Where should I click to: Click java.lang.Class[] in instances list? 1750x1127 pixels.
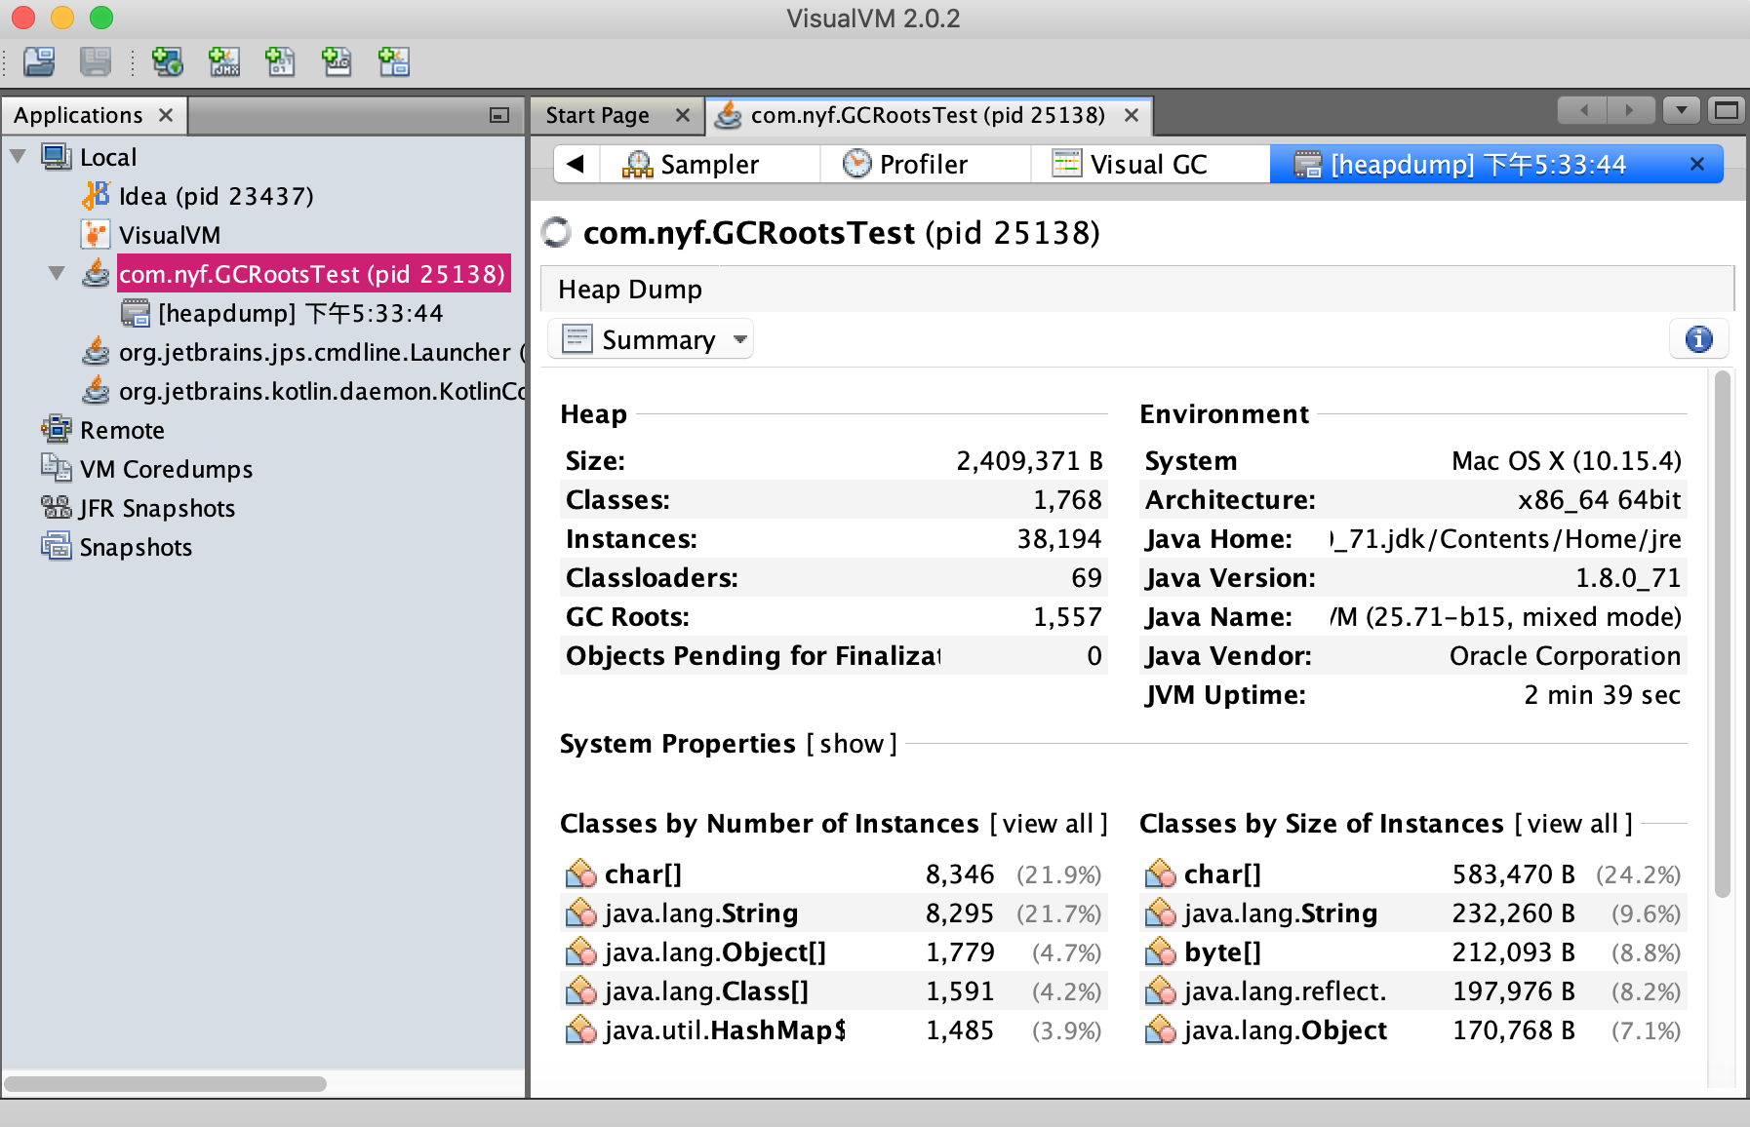point(706,991)
